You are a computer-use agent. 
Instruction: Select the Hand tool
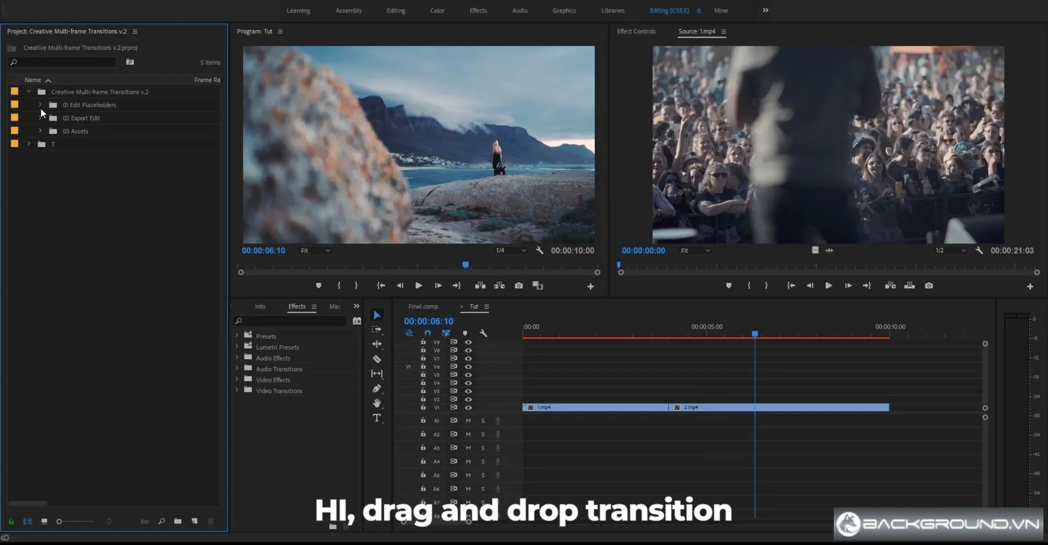(x=377, y=403)
